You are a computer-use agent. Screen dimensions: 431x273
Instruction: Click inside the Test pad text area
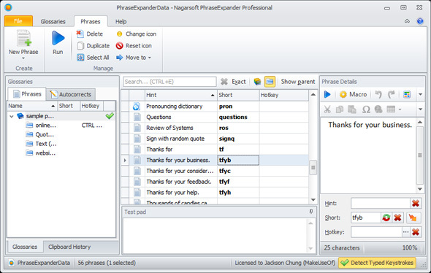pyautogui.click(x=215, y=236)
